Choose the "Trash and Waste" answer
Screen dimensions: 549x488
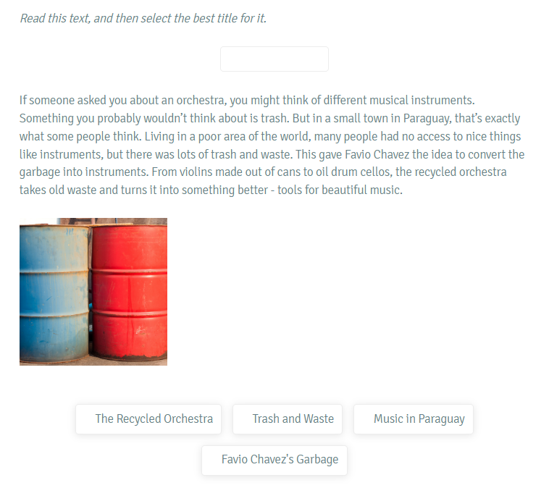pos(288,419)
